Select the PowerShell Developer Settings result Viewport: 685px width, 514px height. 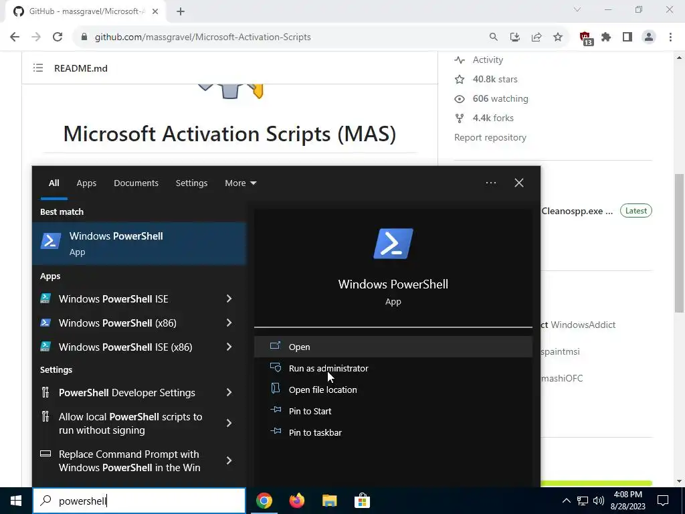(126, 392)
